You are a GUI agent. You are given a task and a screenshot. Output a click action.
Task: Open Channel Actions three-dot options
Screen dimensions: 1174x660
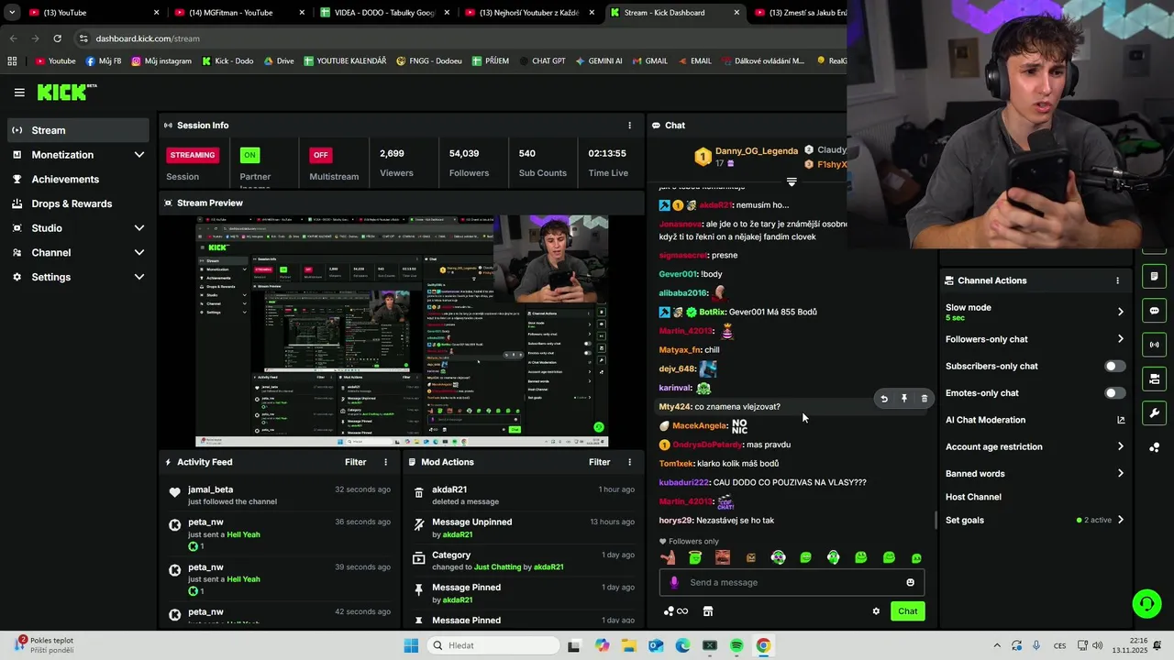[x=1117, y=280]
